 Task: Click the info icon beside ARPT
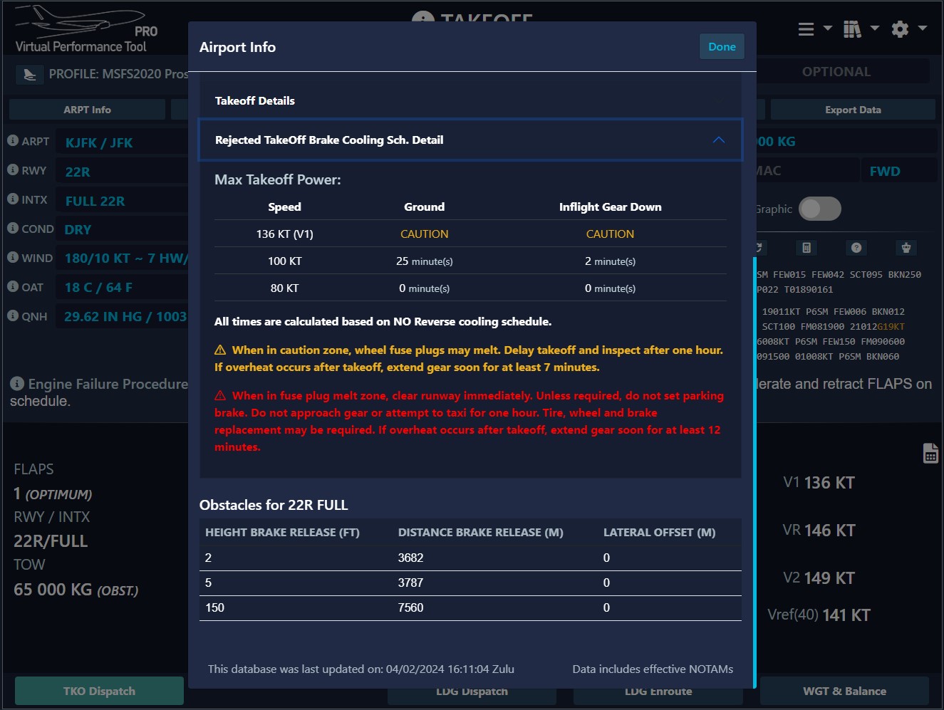point(13,141)
